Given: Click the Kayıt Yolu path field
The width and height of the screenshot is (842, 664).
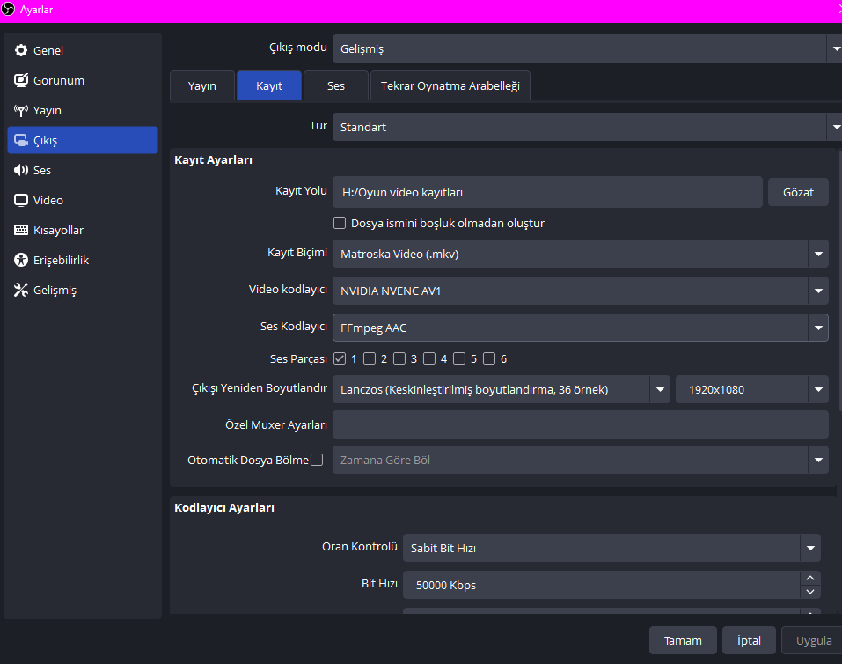Looking at the screenshot, I should pos(548,192).
